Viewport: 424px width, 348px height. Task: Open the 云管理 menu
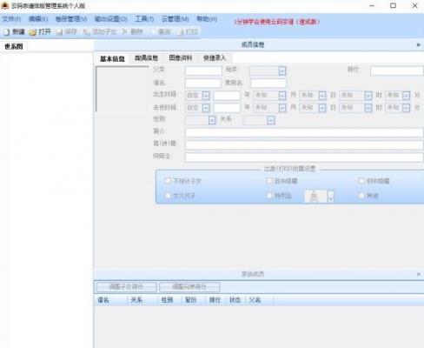pos(176,19)
